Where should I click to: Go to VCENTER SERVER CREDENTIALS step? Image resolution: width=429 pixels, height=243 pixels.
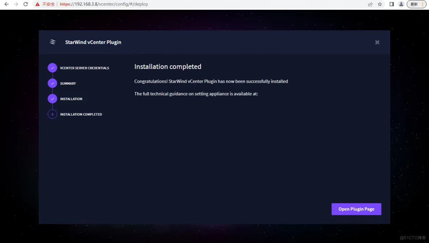84,68
